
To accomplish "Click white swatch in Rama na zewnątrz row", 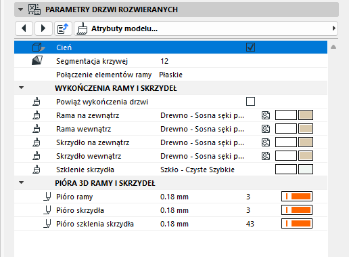I will [x=286, y=115].
